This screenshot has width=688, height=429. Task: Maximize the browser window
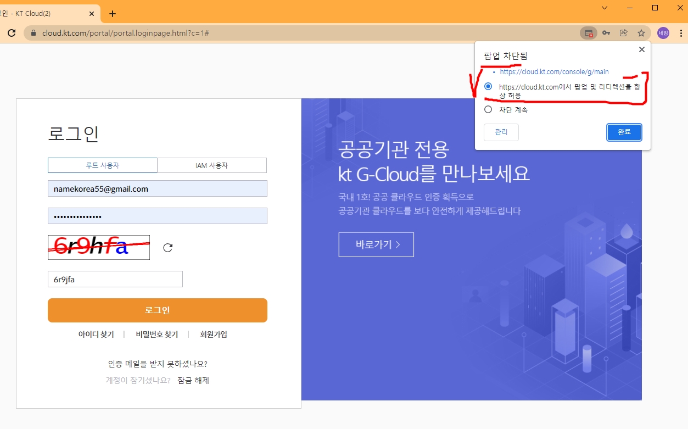tap(655, 8)
